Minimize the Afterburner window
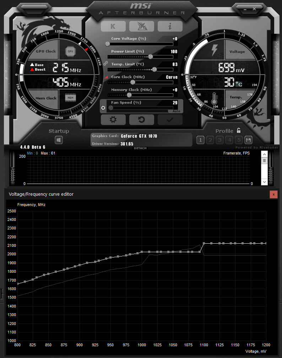 245,9
